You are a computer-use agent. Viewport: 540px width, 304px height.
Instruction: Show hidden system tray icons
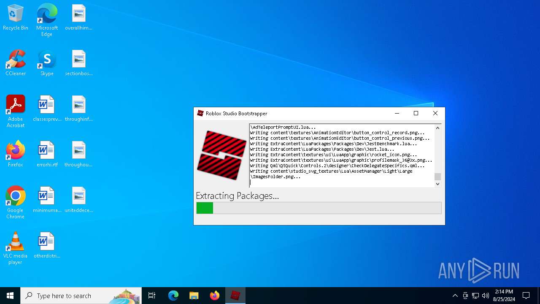coord(455,296)
